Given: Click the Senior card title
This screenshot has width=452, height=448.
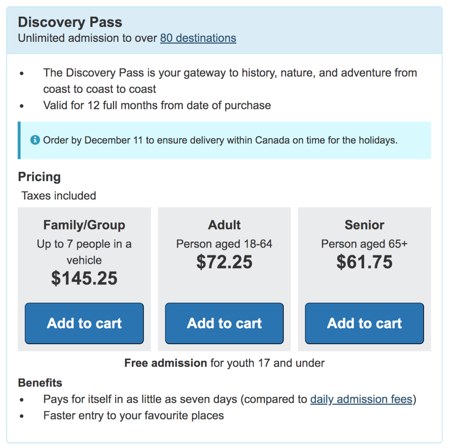Looking at the screenshot, I should 364,225.
